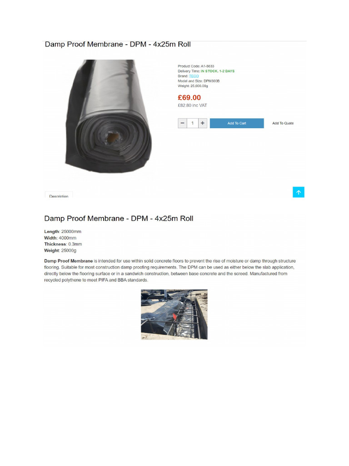Click the £69.00 price text
The height and width of the screenshot is (466, 349).
tap(189, 97)
